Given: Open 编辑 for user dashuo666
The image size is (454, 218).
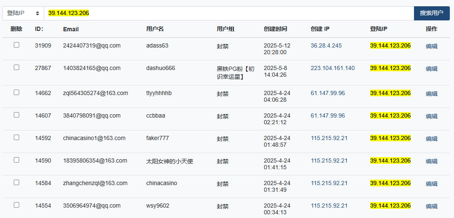Looking at the screenshot, I should 431,69.
